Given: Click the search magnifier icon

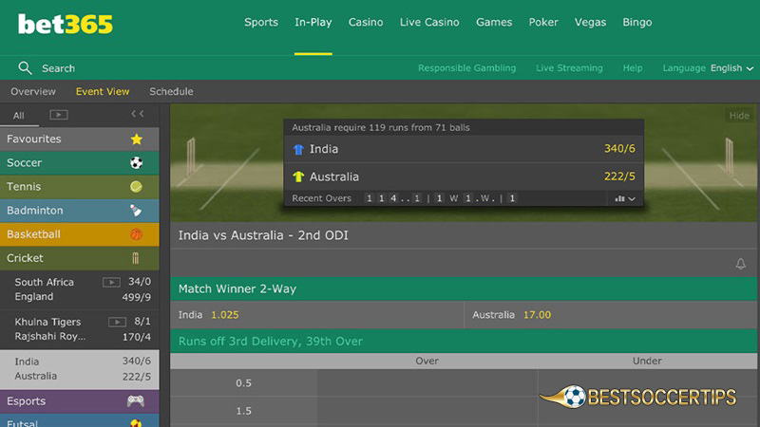Looking at the screenshot, I should [25, 68].
